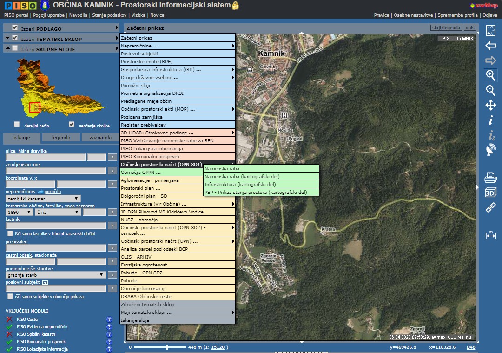The image size is (502, 353).
Task: Click the zoom out magnifier tool
Action: click(490, 90)
